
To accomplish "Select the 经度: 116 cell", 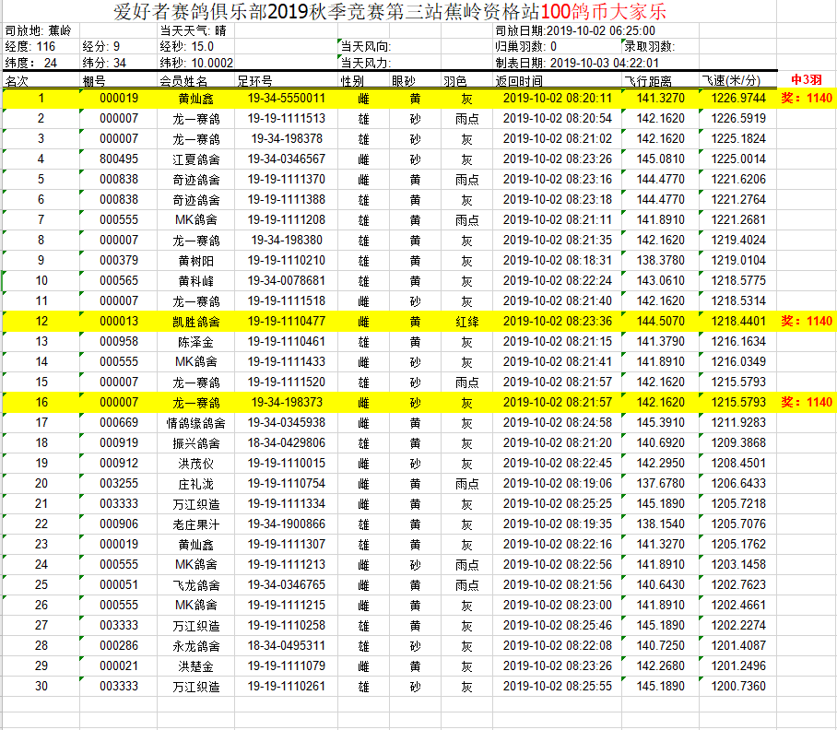I will [x=29, y=47].
